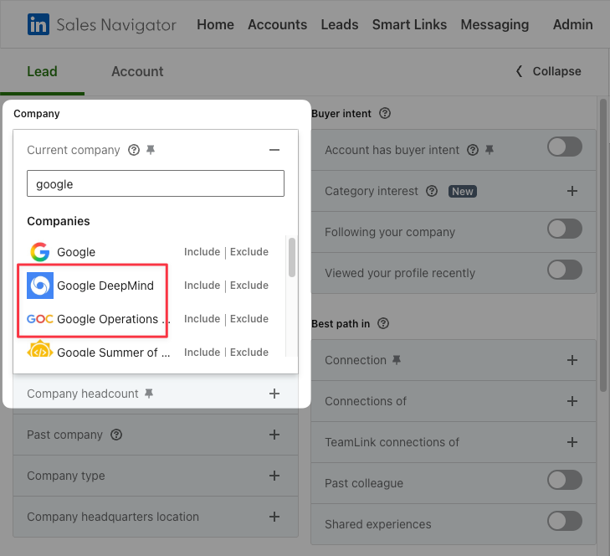Click the Past company help icon
The image size is (610, 556).
(116, 435)
